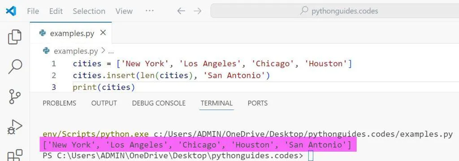
Task: Click line number 1 in gutter
Action: (54, 64)
